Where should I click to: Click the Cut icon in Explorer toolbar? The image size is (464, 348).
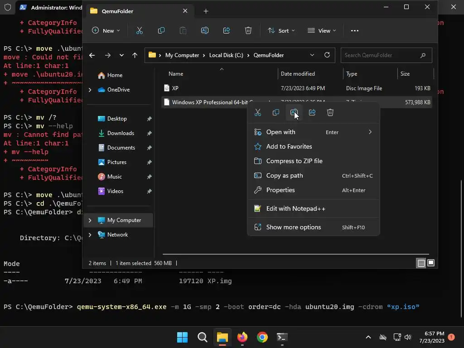tap(140, 30)
